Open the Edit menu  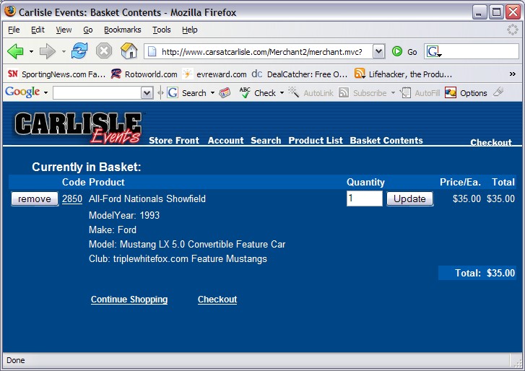pyautogui.click(x=38, y=30)
